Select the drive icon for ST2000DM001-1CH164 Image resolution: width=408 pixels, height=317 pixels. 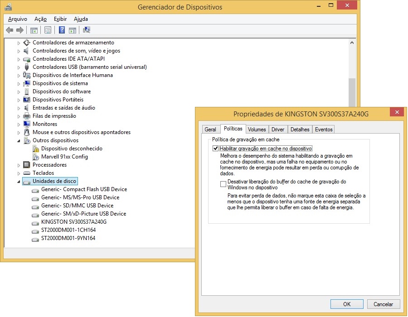click(35, 231)
